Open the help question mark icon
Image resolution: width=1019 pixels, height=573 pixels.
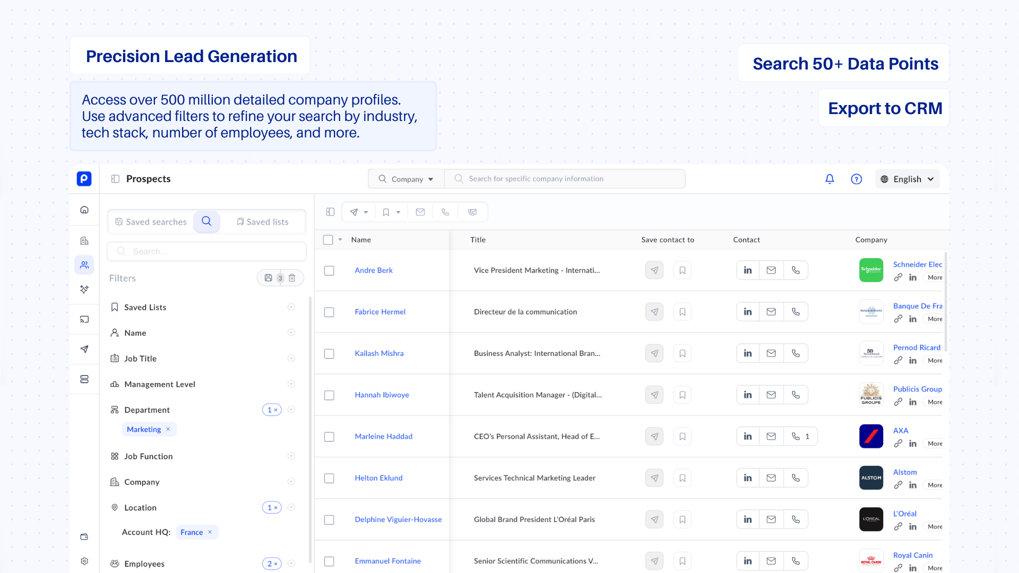[x=856, y=179]
